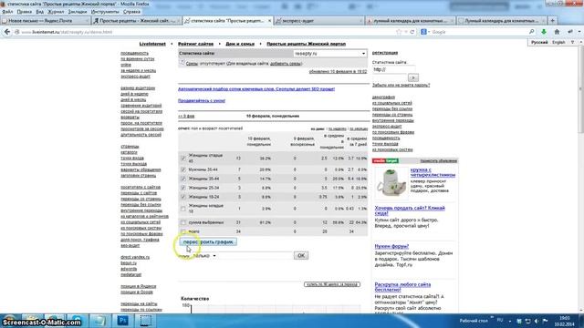This screenshot has height=328, width=584.
Task: Go to Firefox home page icon
Action: point(557,32)
